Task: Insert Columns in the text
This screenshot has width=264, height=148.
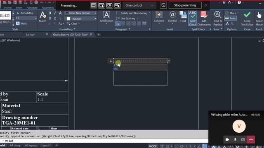Action: coord(159,17)
